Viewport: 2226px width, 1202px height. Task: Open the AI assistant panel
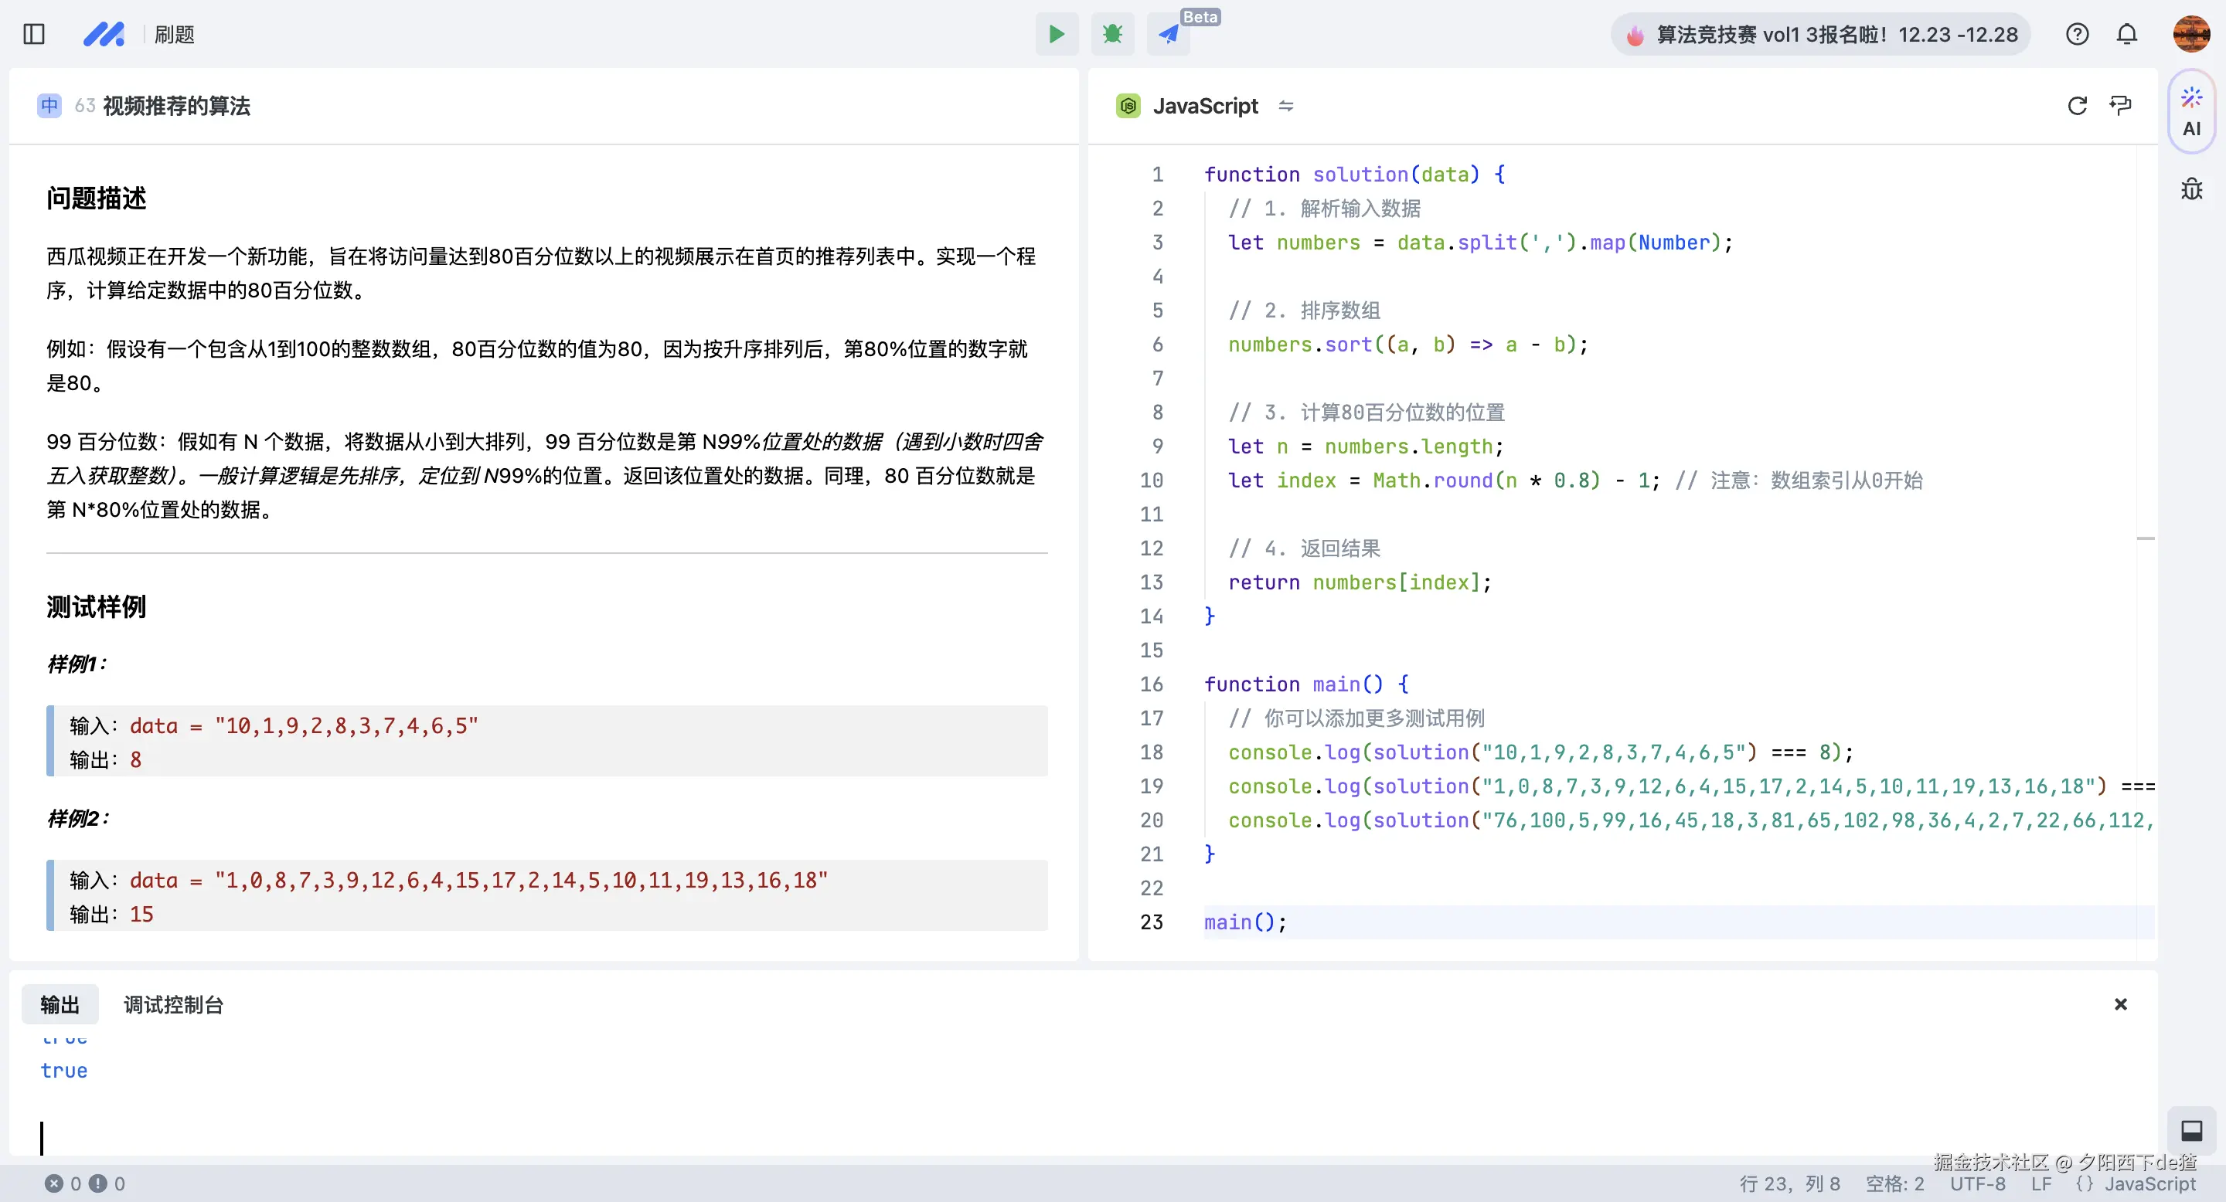2190,112
